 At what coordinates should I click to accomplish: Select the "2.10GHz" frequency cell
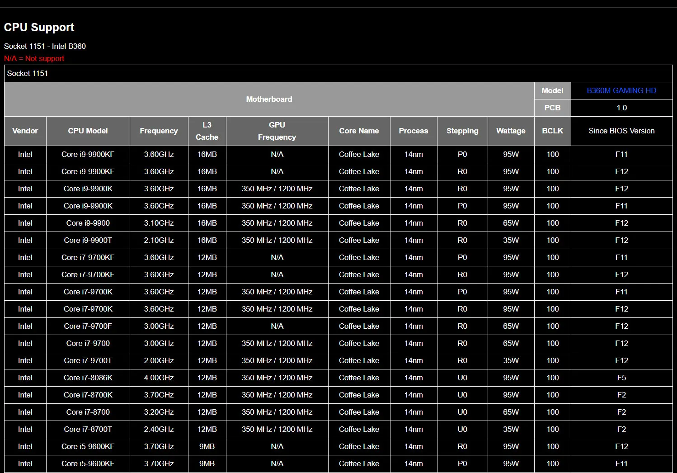pos(159,240)
